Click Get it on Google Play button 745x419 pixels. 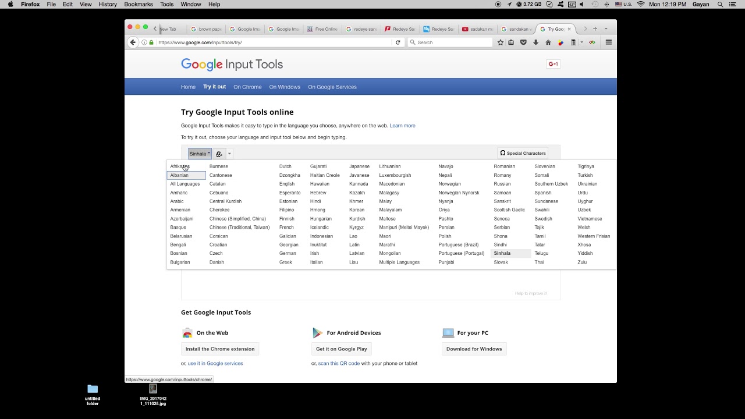[342, 349]
